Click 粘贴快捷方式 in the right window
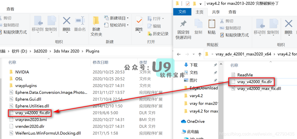Image resolution: width=297 pixels, height=139 pixels. pos(234,35)
